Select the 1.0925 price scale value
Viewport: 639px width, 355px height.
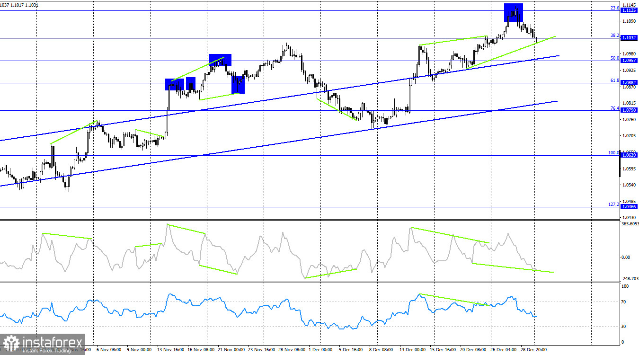[630, 71]
